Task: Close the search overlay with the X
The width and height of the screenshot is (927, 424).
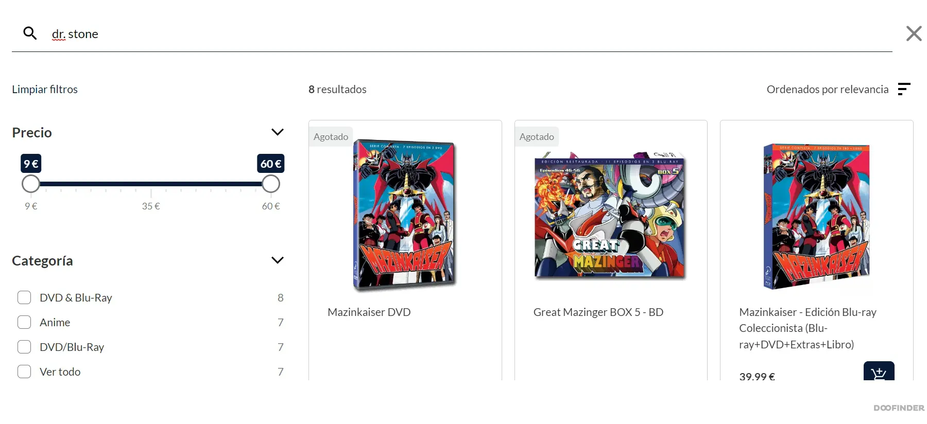Action: click(914, 33)
